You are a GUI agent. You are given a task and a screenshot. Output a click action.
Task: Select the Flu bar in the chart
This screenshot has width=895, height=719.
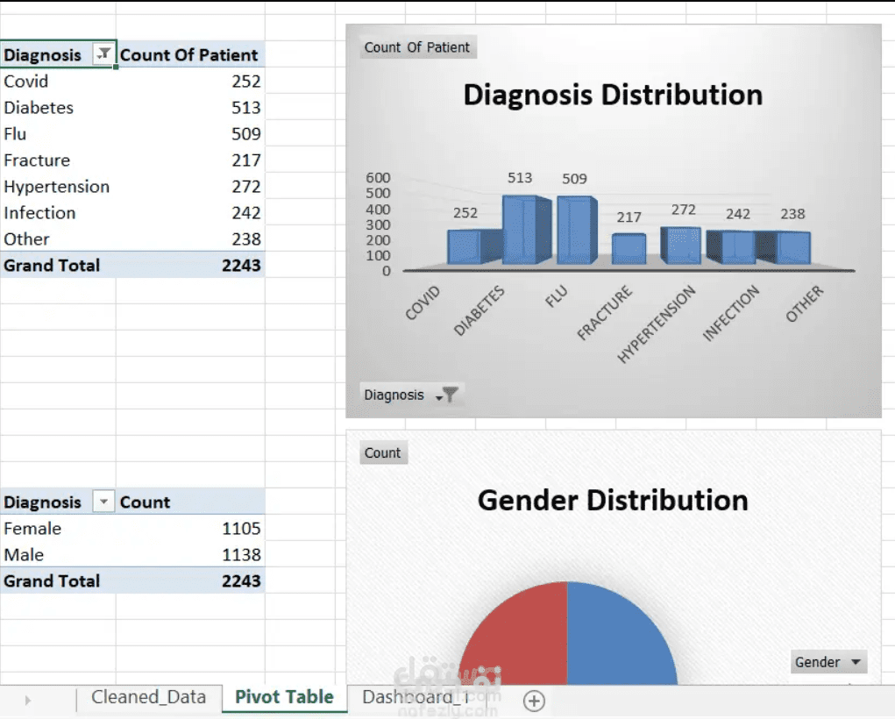(x=577, y=230)
